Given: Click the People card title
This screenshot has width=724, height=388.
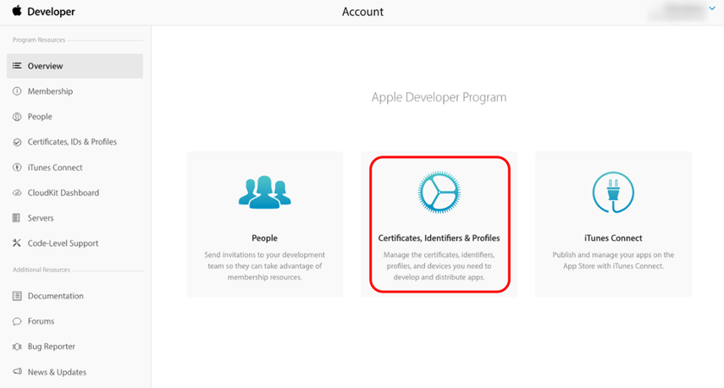Looking at the screenshot, I should [x=264, y=238].
